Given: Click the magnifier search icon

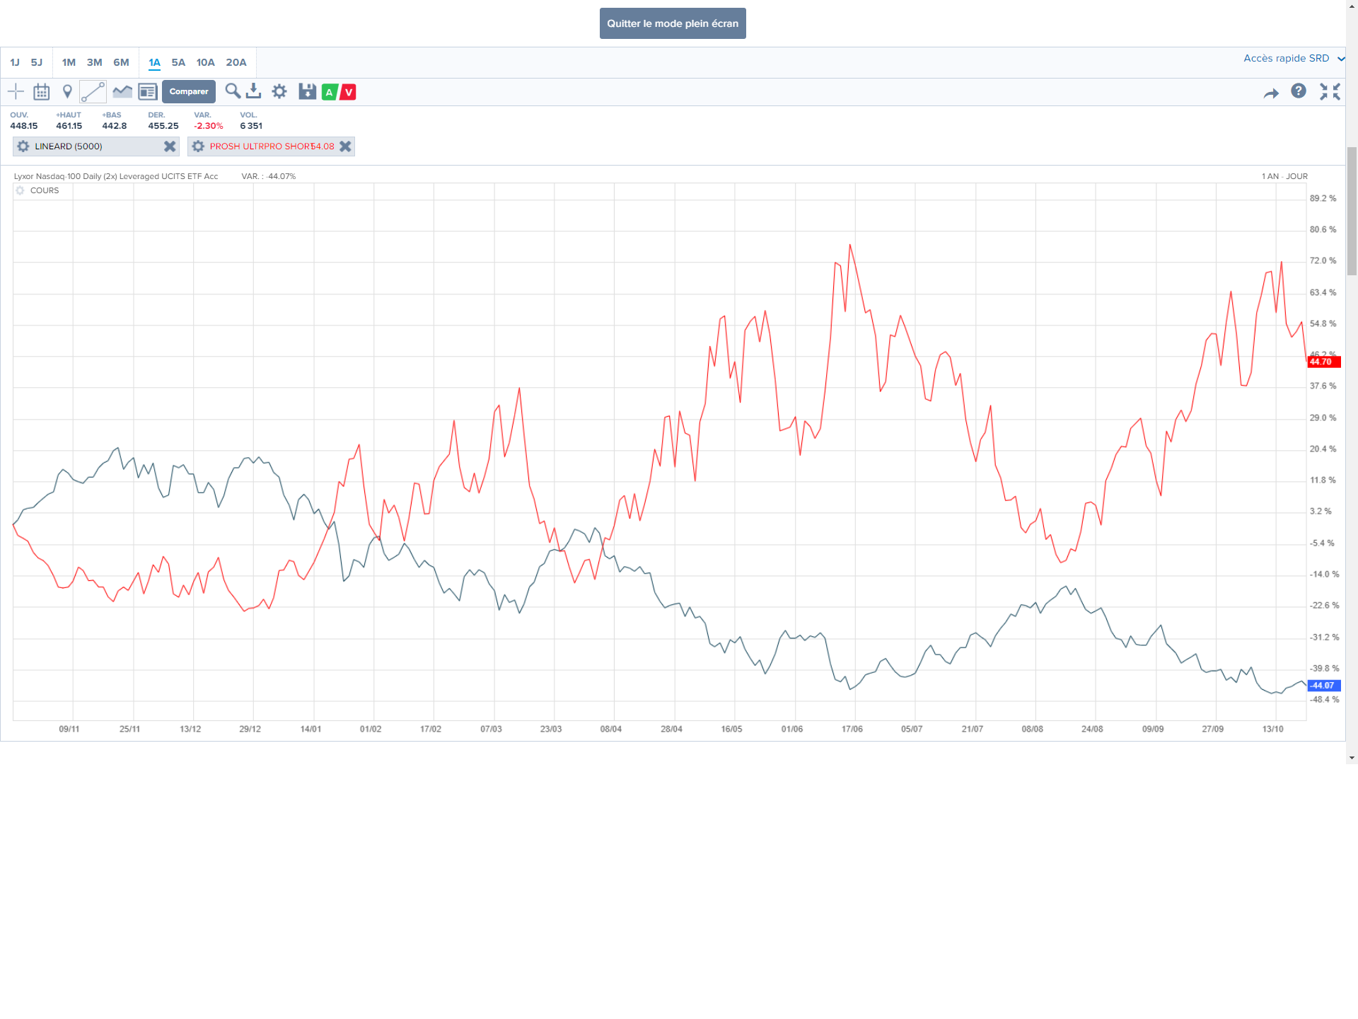Looking at the screenshot, I should point(233,91).
